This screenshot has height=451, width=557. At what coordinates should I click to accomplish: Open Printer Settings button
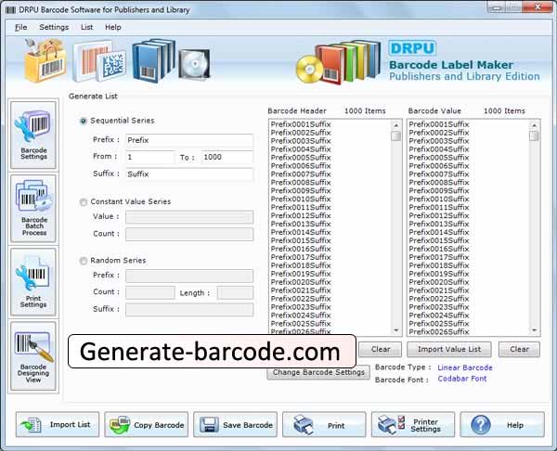pyautogui.click(x=413, y=424)
